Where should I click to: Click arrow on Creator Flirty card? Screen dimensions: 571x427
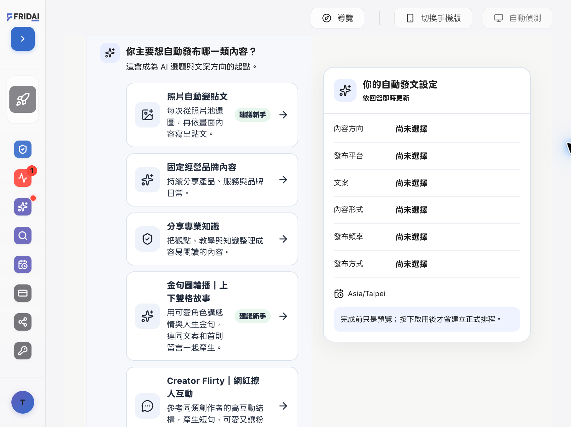point(283,406)
